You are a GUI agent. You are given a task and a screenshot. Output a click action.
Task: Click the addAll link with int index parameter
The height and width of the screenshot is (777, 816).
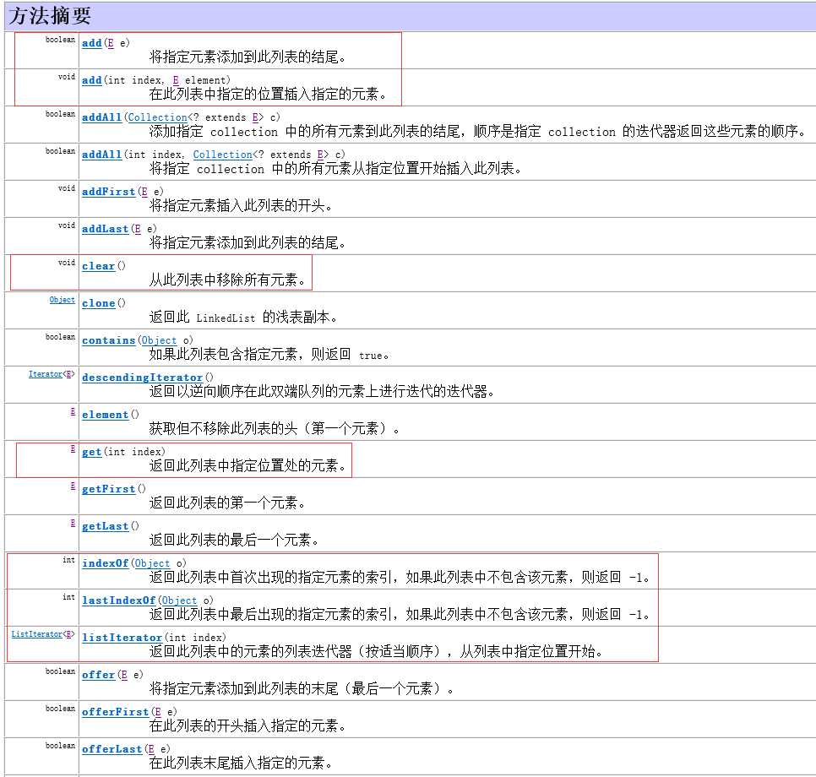click(x=101, y=155)
